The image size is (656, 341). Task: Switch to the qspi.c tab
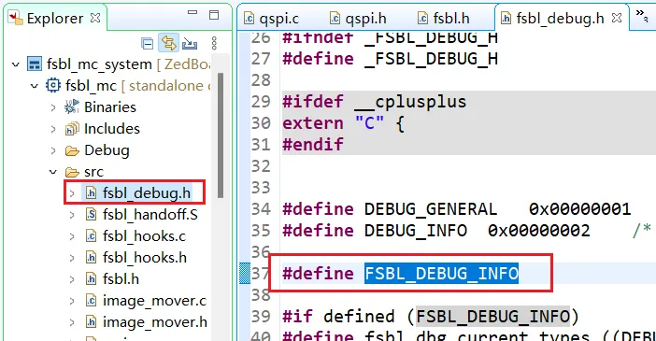(x=272, y=19)
